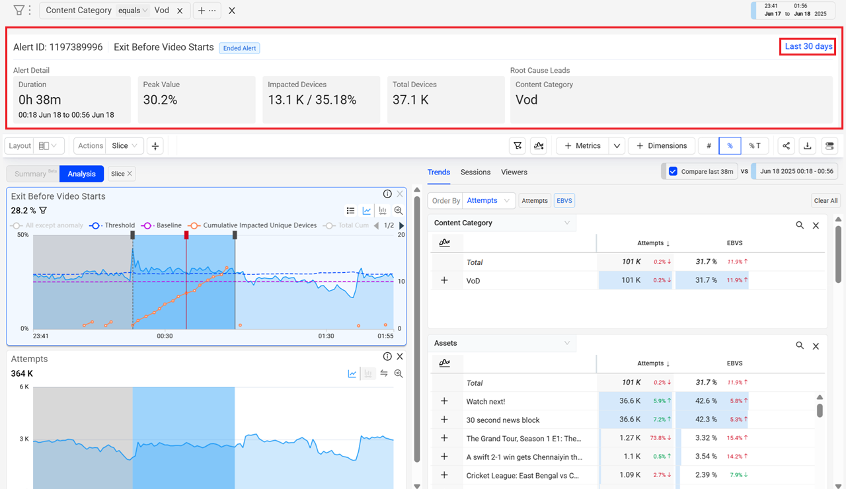Click the share icon in the toolbar
Screen dimensions: 846x489
pyautogui.click(x=786, y=146)
